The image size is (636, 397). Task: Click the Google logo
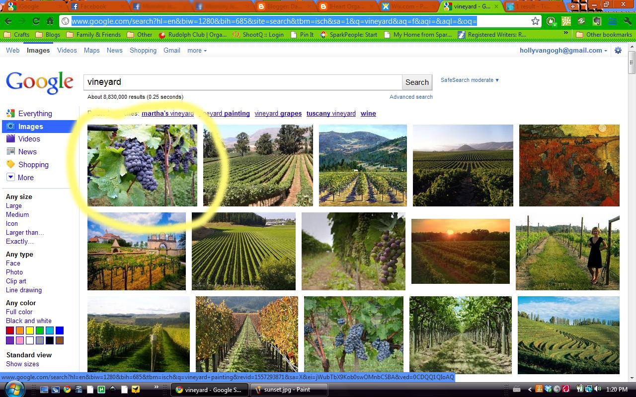(x=40, y=83)
